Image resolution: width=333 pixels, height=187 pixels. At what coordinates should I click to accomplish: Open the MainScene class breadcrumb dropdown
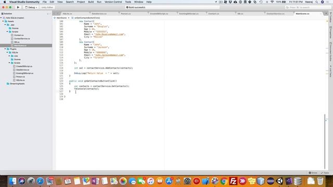coord(61,18)
